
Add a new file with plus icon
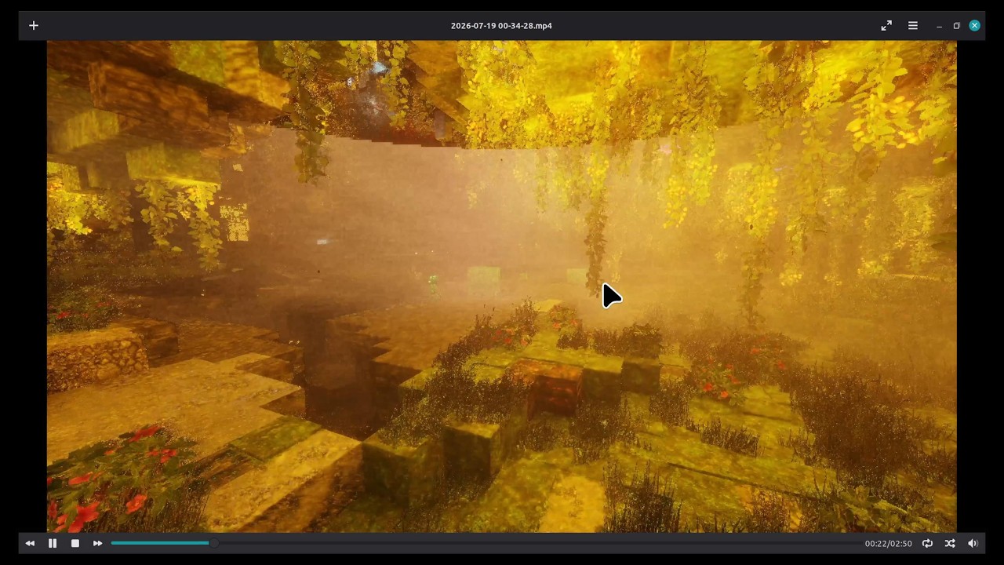click(34, 26)
